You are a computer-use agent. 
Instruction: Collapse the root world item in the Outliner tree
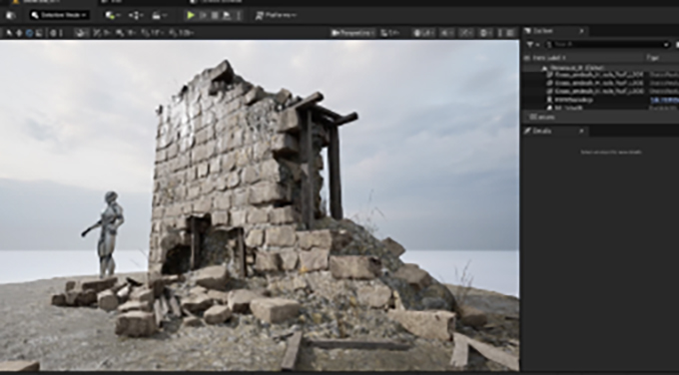(x=544, y=68)
